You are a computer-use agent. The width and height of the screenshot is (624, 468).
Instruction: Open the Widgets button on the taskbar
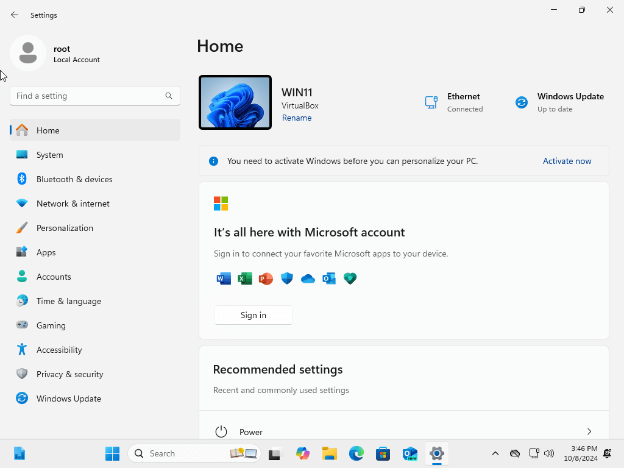pos(19,453)
